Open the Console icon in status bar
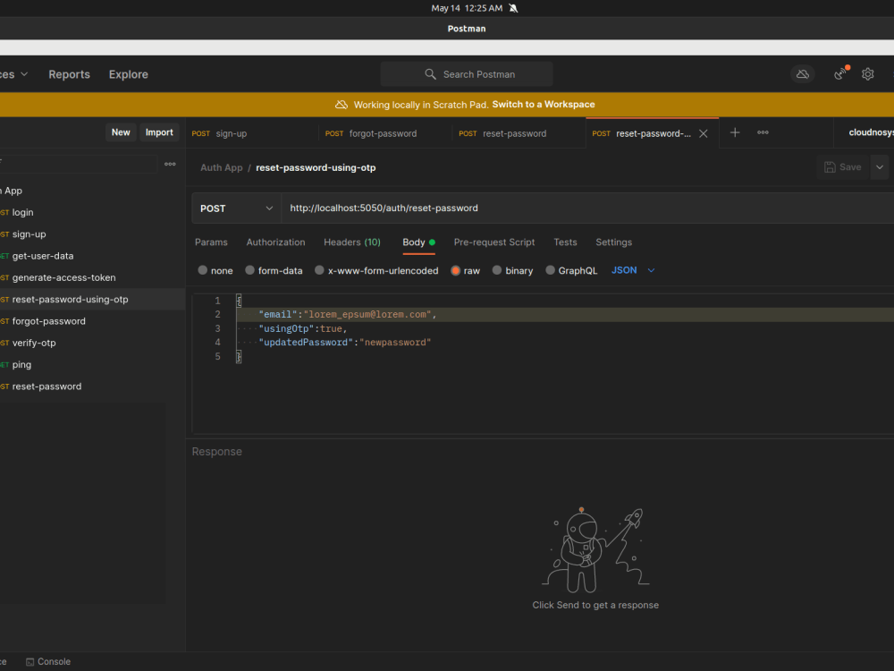The height and width of the screenshot is (671, 894). [x=30, y=662]
